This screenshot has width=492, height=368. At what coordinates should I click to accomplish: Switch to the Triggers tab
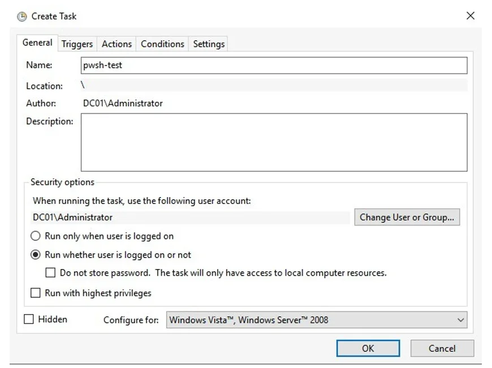(77, 44)
